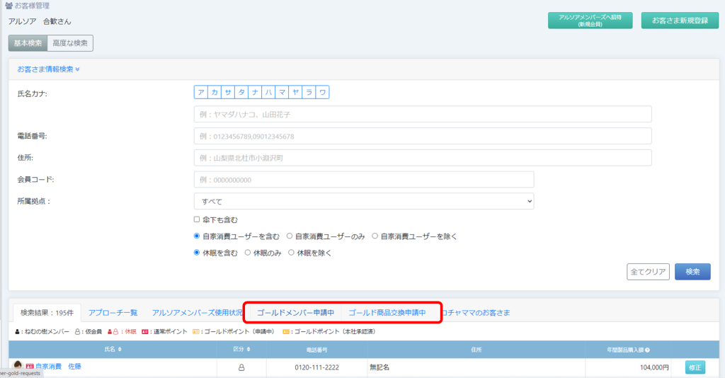Image resolution: width=725 pixels, height=378 pixels.
Task: Click the blue 検索 button
Action: coord(692,272)
